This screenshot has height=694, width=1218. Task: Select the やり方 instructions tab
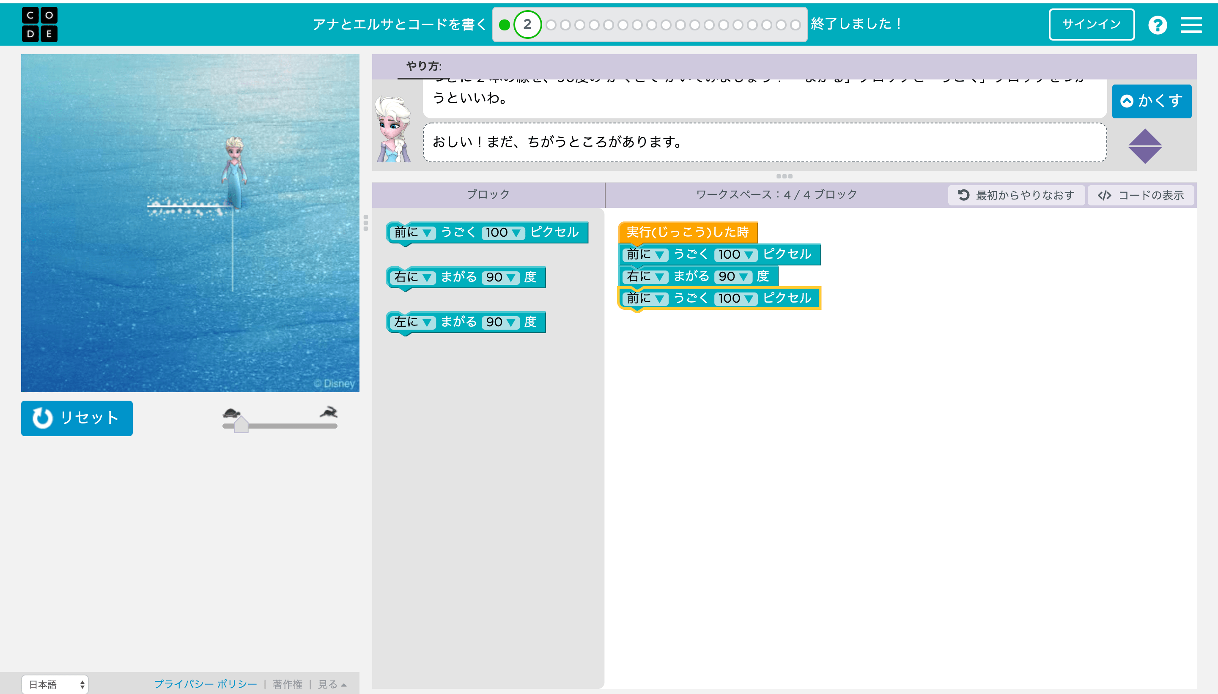423,66
